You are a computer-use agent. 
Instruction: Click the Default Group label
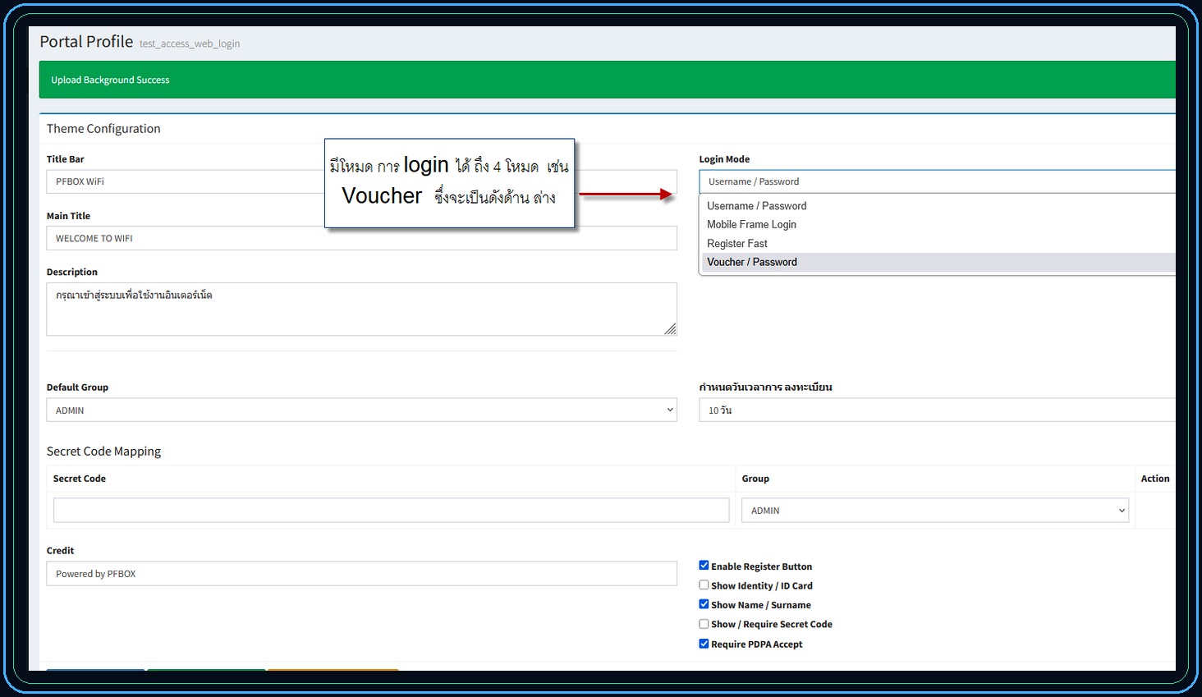(x=77, y=387)
